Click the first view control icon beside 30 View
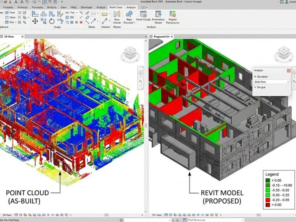296x222 pixels. (x=16, y=215)
